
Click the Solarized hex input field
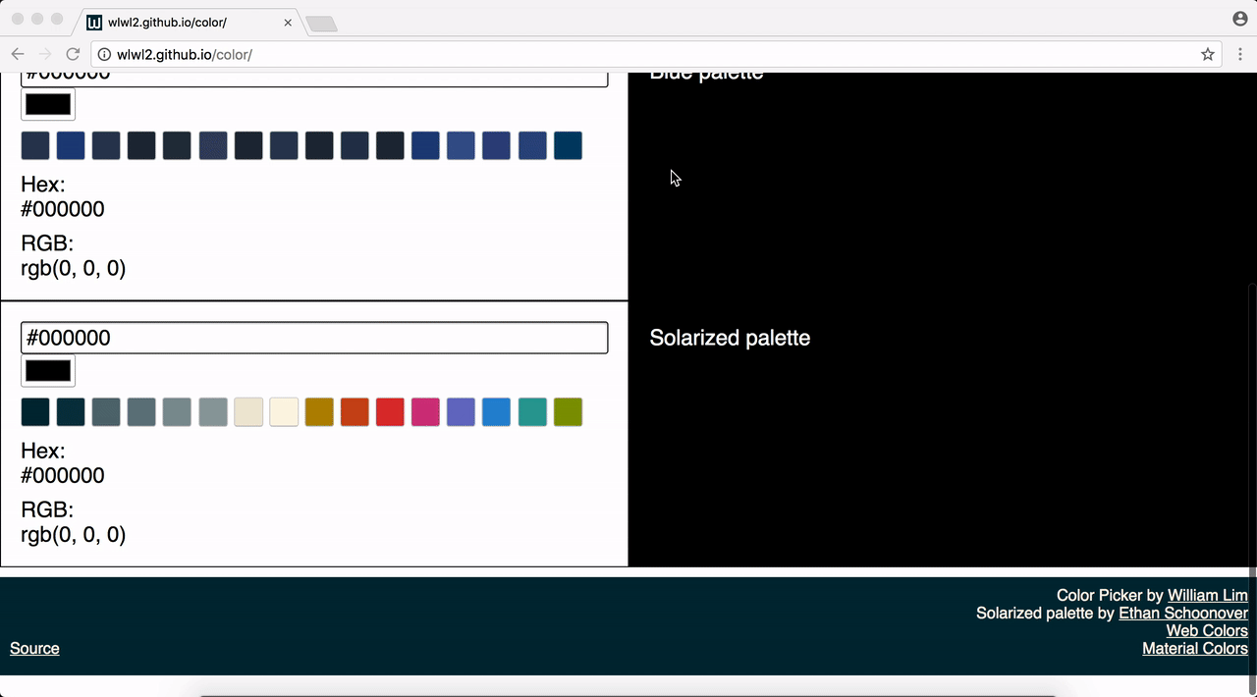coord(314,337)
